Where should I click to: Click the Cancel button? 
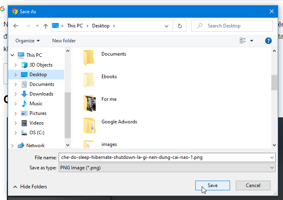(x=253, y=185)
